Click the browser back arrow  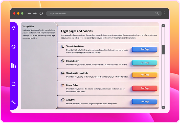coord(29,13)
